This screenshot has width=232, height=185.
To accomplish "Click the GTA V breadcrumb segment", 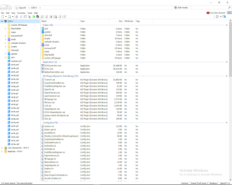I will click(34, 8).
